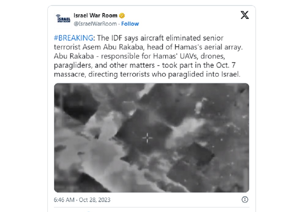This screenshot has height=212, width=306.
Task: Click the Oct. 7 mention in tweet
Action: (x=226, y=65)
